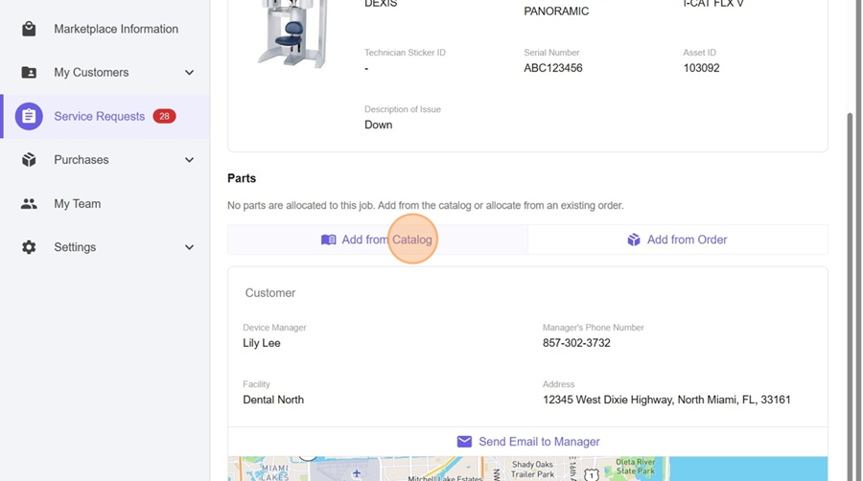Expand the My Customers chevron

(x=189, y=73)
